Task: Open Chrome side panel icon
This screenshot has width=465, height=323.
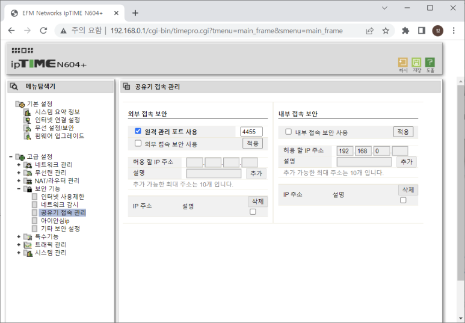Action: (x=422, y=31)
